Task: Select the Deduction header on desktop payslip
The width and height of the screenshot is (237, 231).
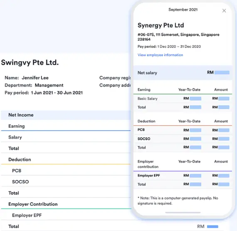Action: [20, 159]
